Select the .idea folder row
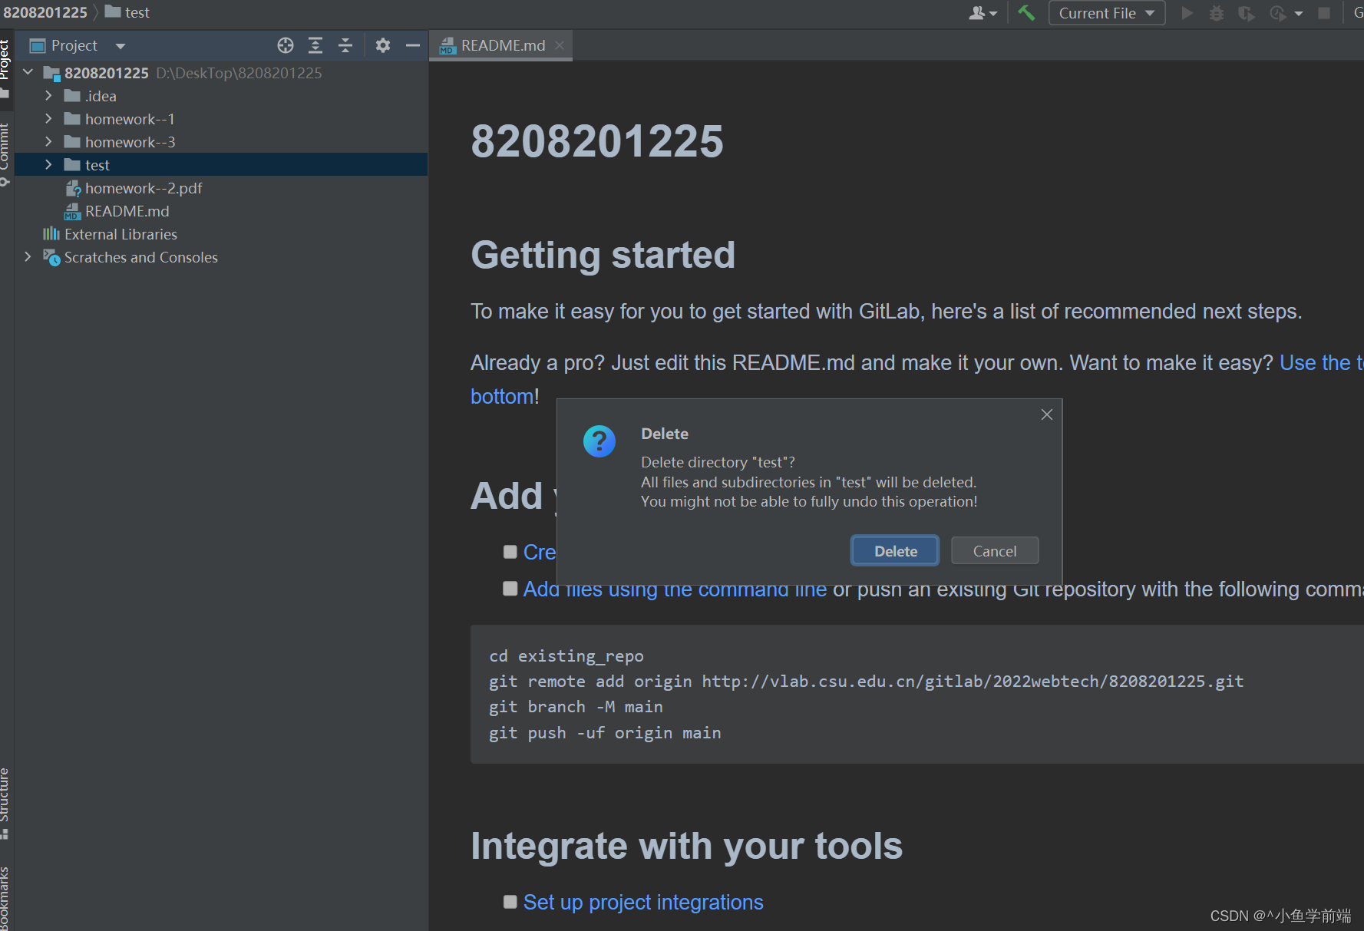1364x931 pixels. [221, 96]
